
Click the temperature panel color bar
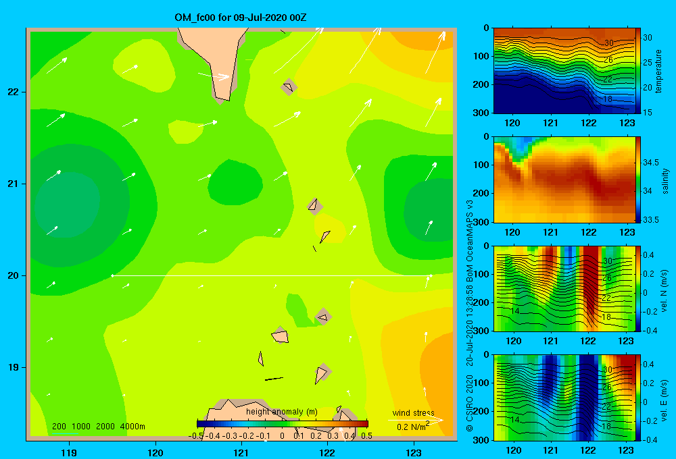(638, 71)
